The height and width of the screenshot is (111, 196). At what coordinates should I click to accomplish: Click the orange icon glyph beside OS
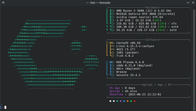click(x=107, y=43)
